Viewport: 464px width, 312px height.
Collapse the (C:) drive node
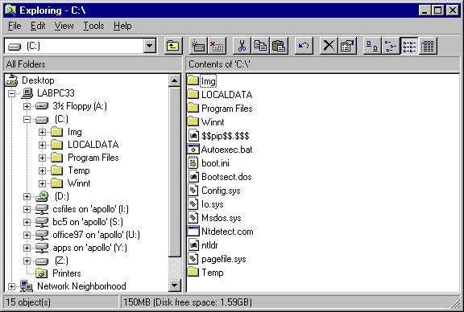pyautogui.click(x=27, y=119)
